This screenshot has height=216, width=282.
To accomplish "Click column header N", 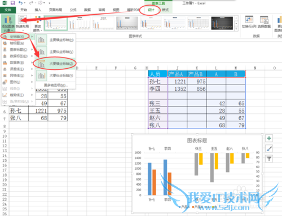I will coord(255,68).
